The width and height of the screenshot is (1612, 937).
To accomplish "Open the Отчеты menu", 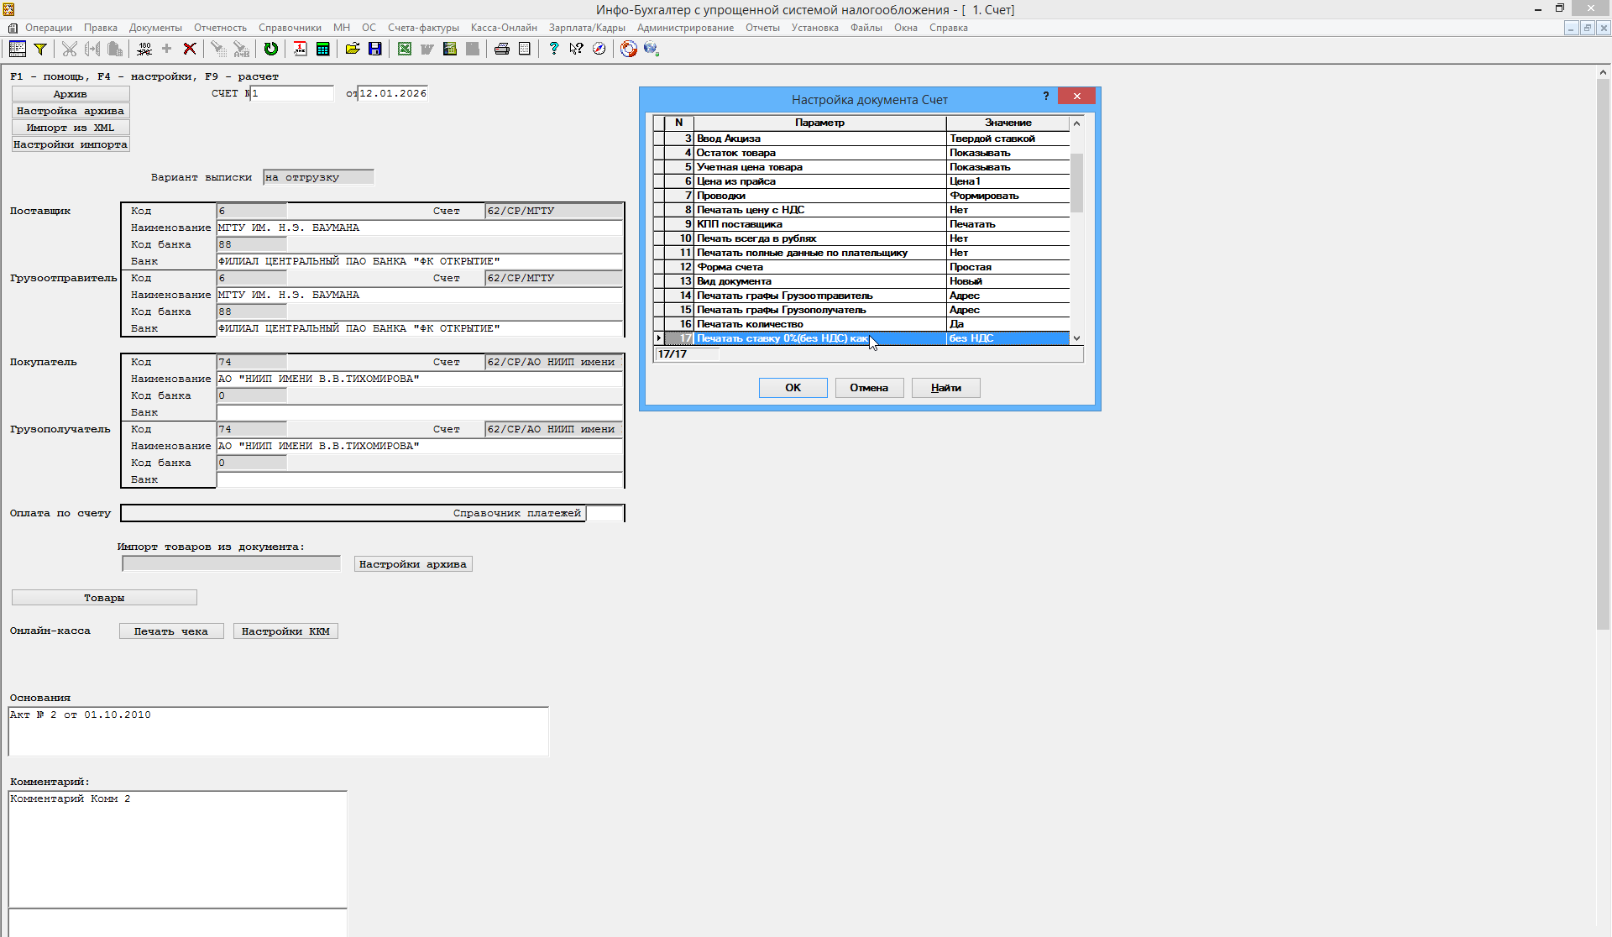I will click(762, 28).
